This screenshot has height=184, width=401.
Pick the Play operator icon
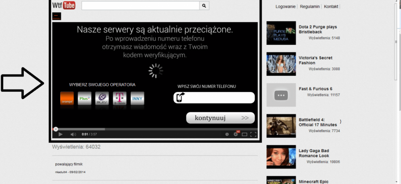pyautogui.click(x=102, y=99)
